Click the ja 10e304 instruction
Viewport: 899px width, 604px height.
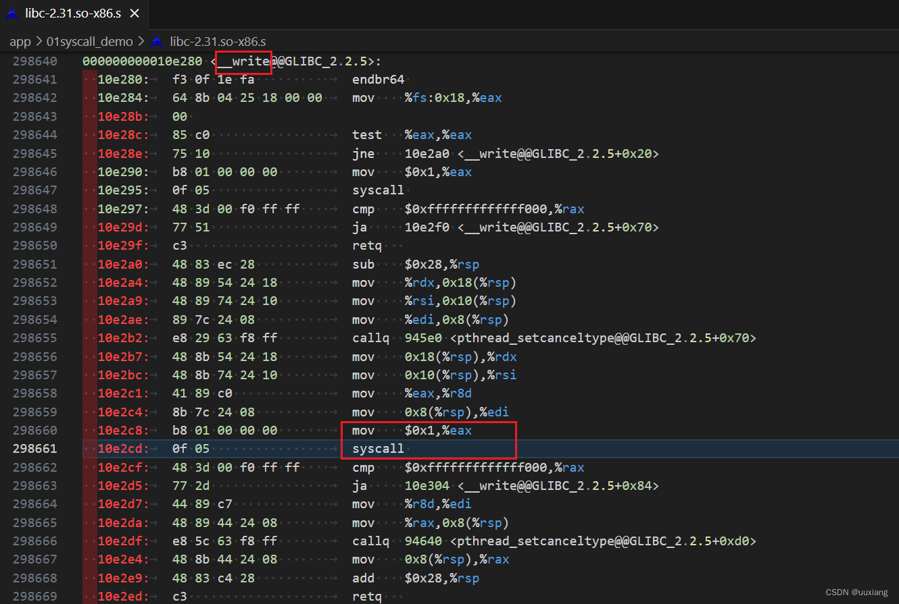[x=505, y=486]
